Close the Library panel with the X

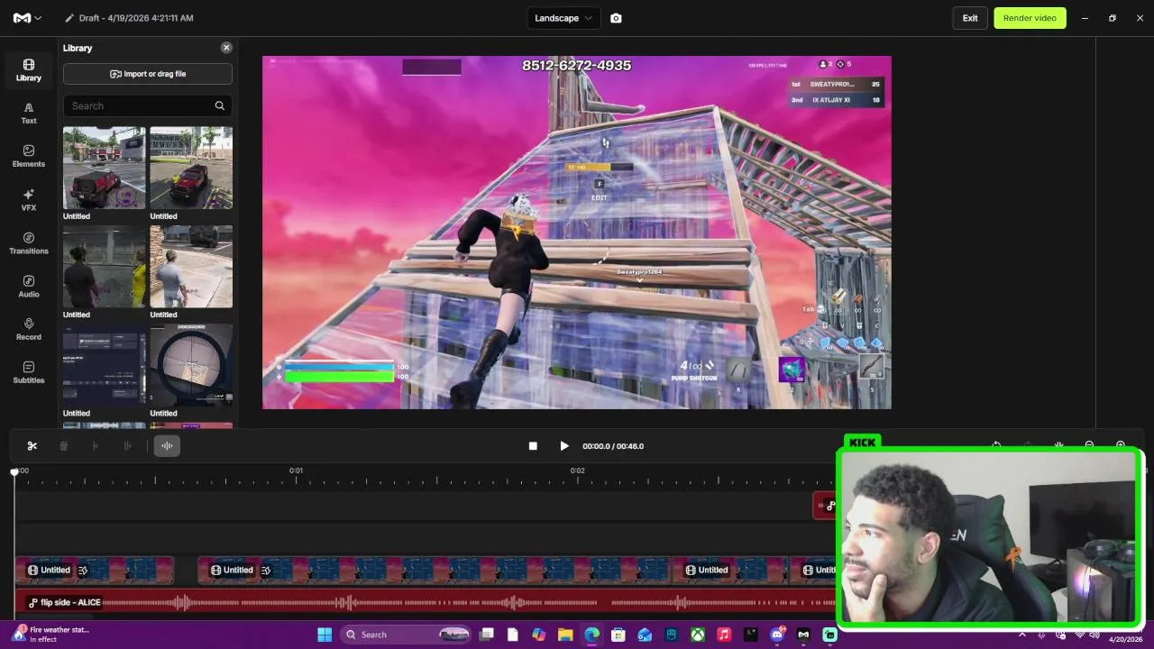click(x=226, y=48)
